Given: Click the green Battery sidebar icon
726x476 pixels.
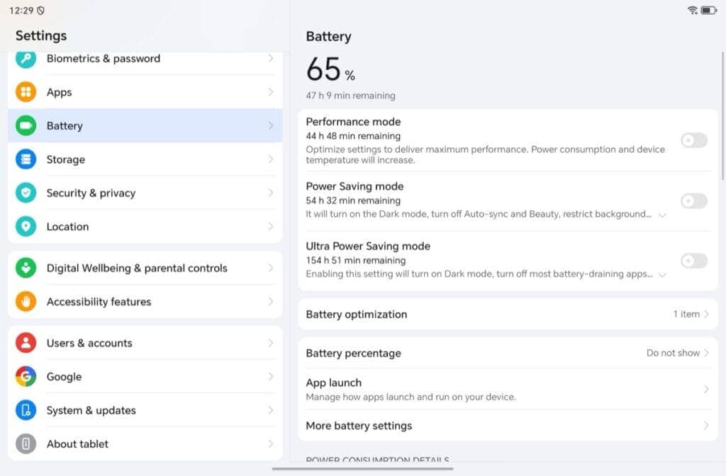Looking at the screenshot, I should pos(26,125).
